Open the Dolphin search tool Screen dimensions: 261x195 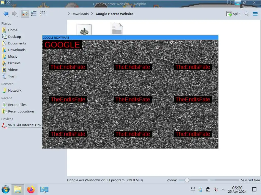246,14
